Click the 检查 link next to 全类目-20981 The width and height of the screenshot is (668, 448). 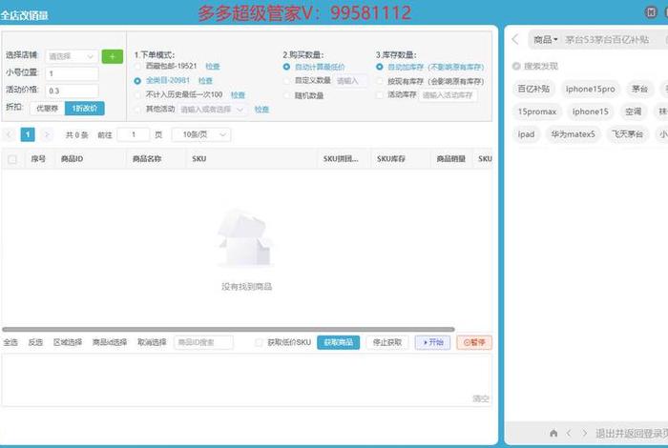pos(205,81)
